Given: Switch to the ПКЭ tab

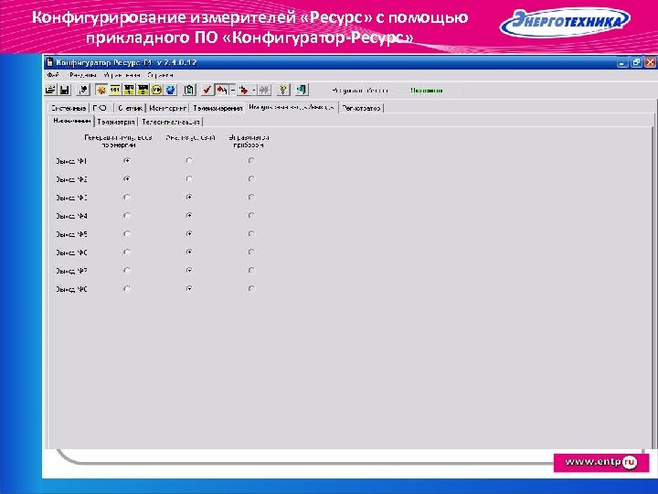Looking at the screenshot, I should coord(101,108).
